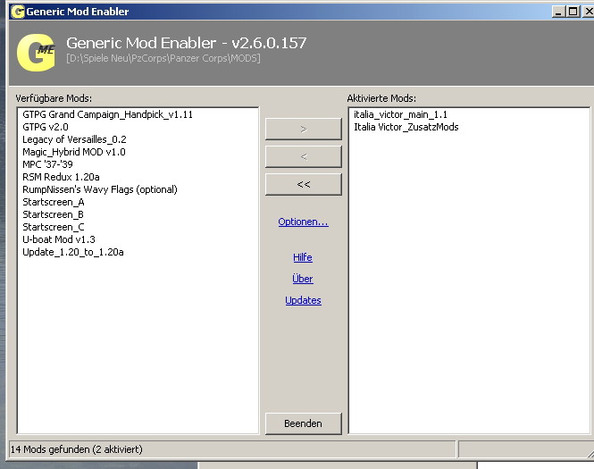Check for Updates link
This screenshot has height=469, width=594.
pyautogui.click(x=303, y=300)
